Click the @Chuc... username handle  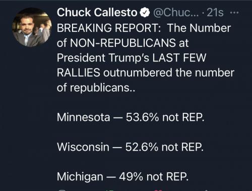pos(176,13)
